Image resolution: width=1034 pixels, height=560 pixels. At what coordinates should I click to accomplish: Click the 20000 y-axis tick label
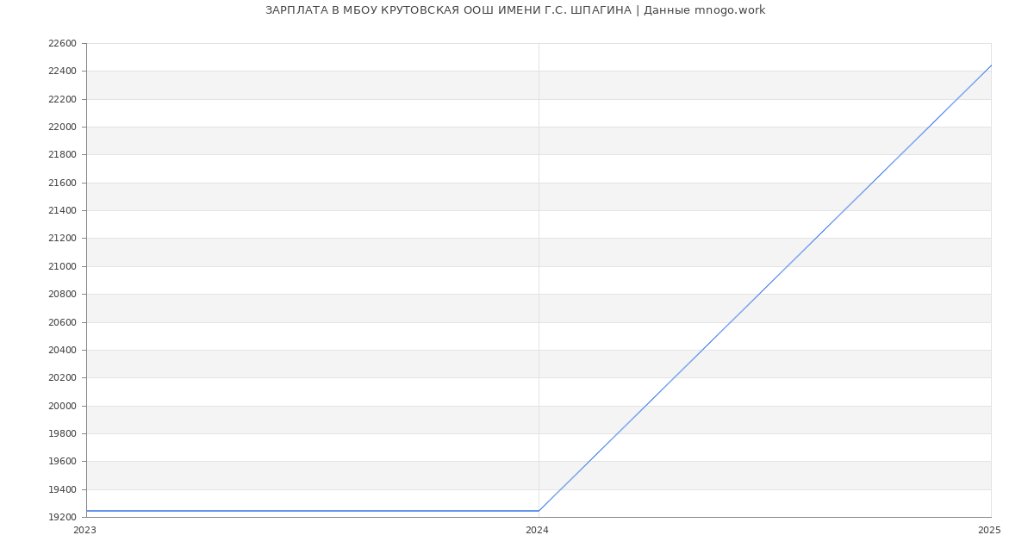62,406
